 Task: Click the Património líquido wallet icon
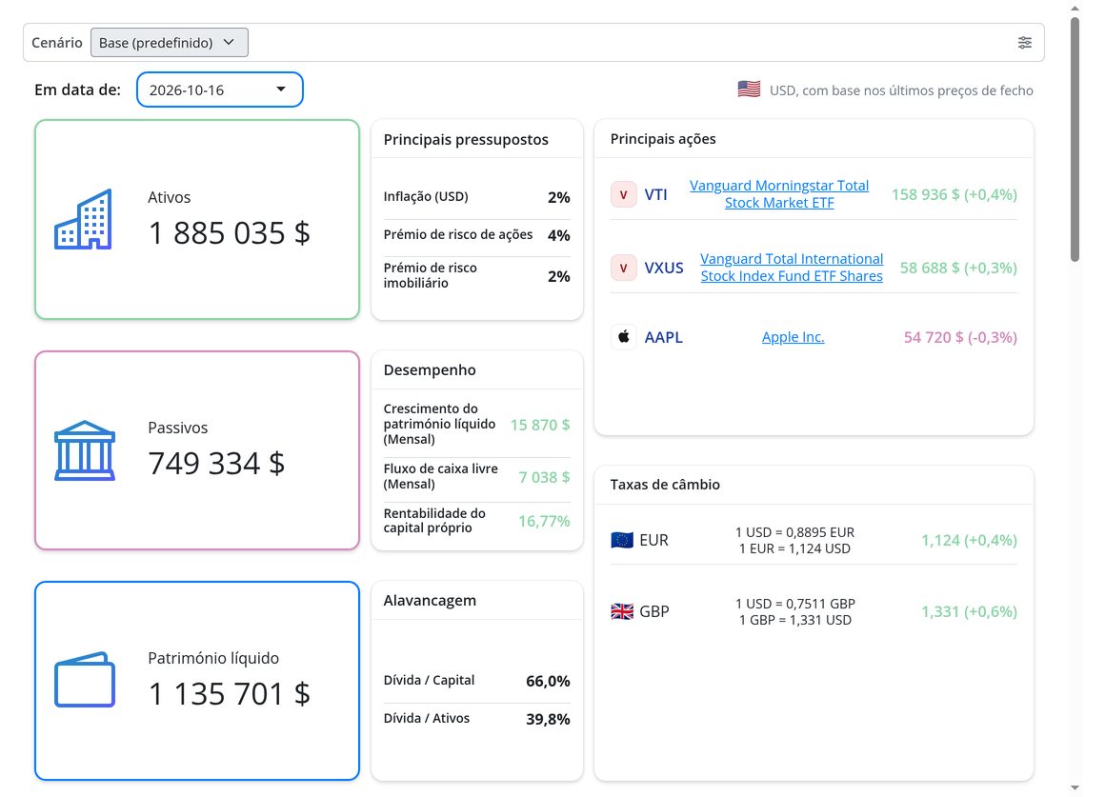(85, 680)
